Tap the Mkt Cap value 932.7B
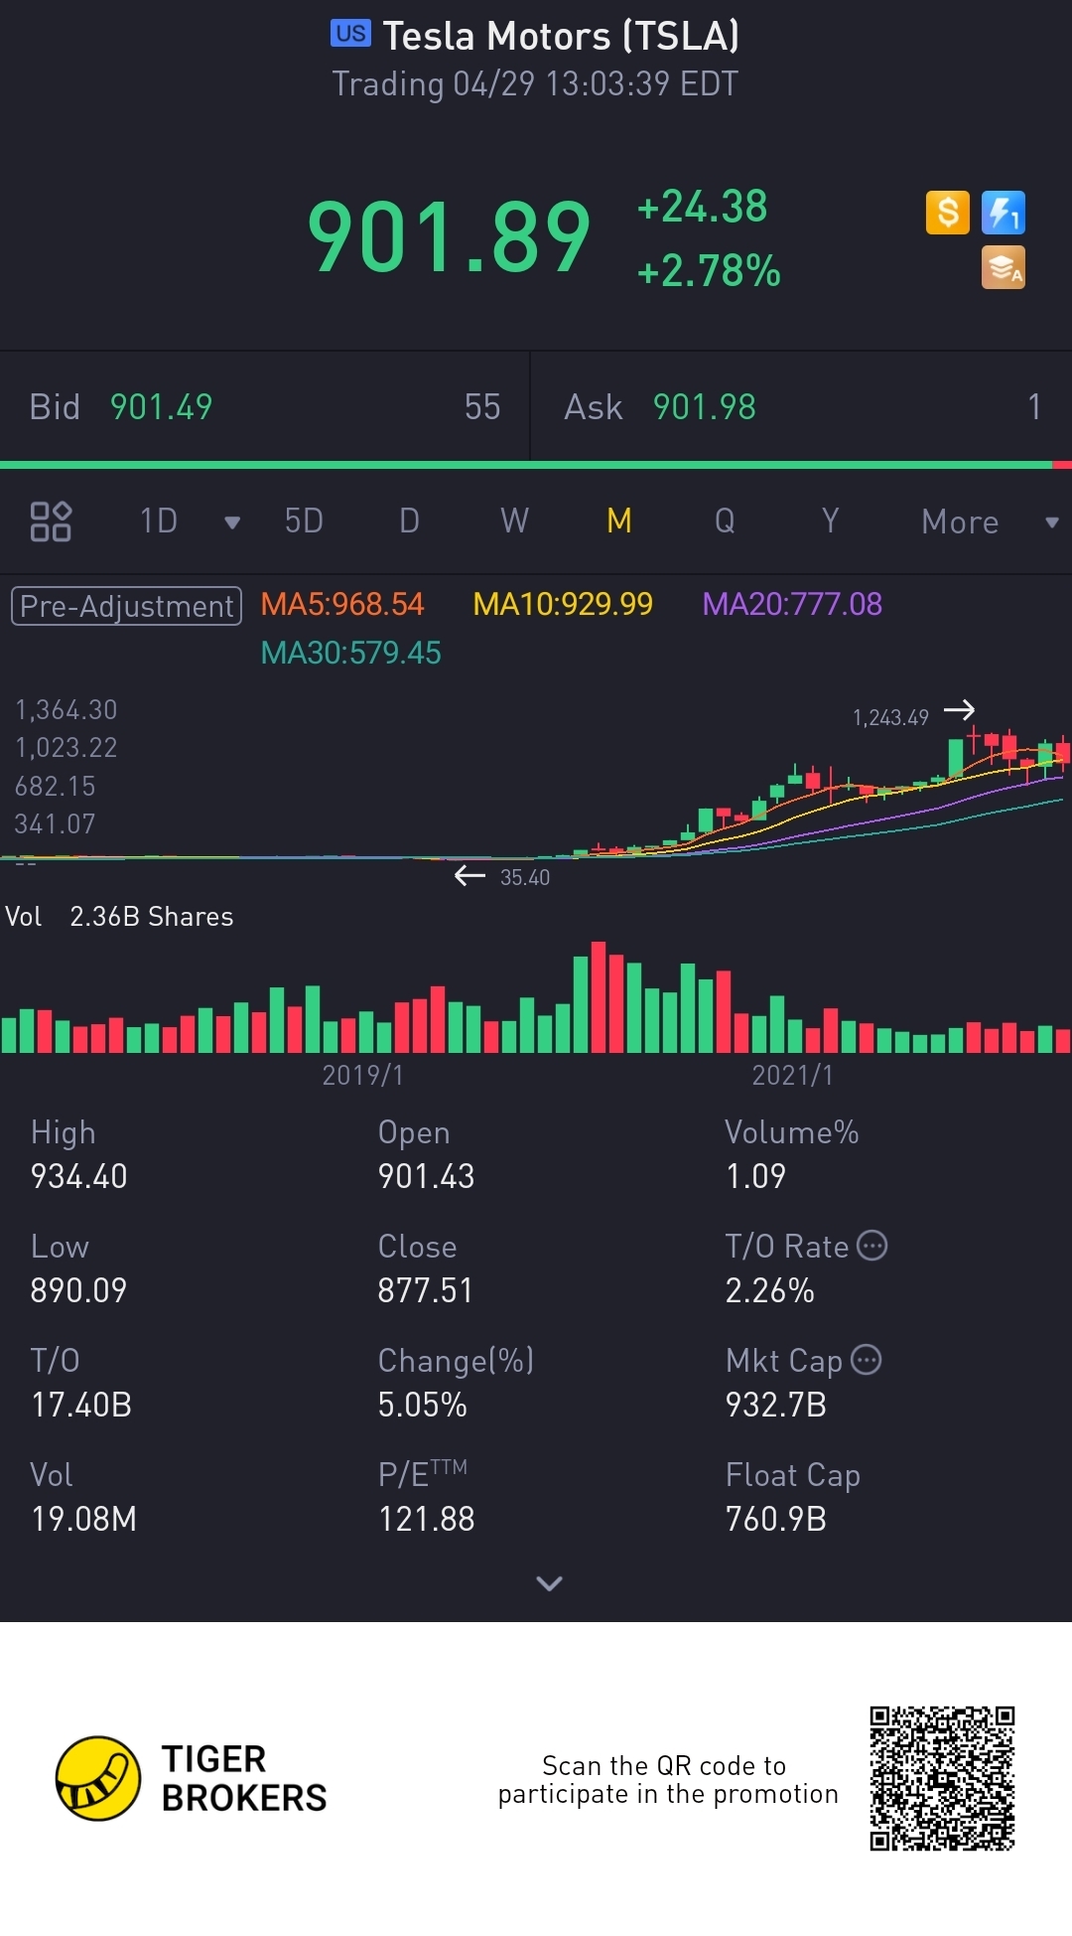The width and height of the screenshot is (1072, 1936). click(x=775, y=1405)
